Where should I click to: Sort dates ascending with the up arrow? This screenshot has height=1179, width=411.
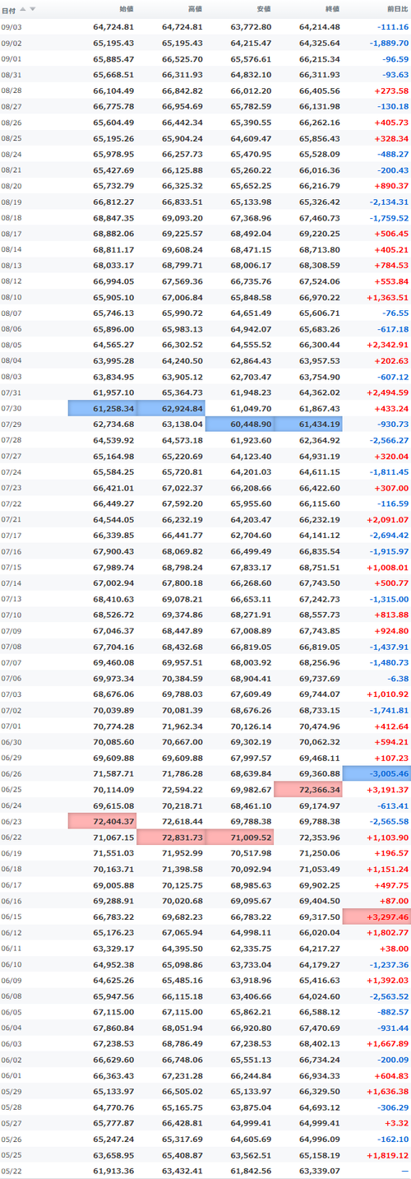tap(23, 9)
